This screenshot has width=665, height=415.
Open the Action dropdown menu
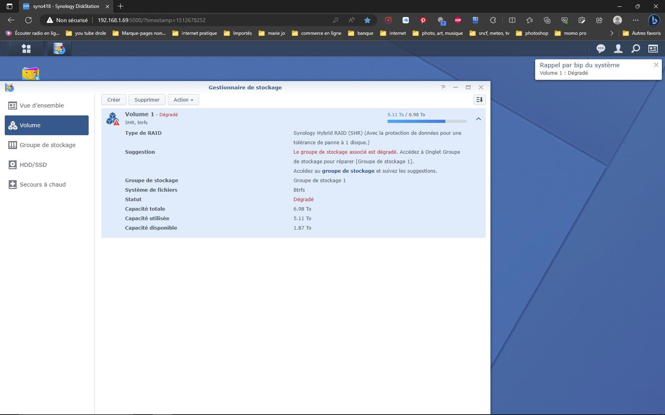pyautogui.click(x=183, y=100)
